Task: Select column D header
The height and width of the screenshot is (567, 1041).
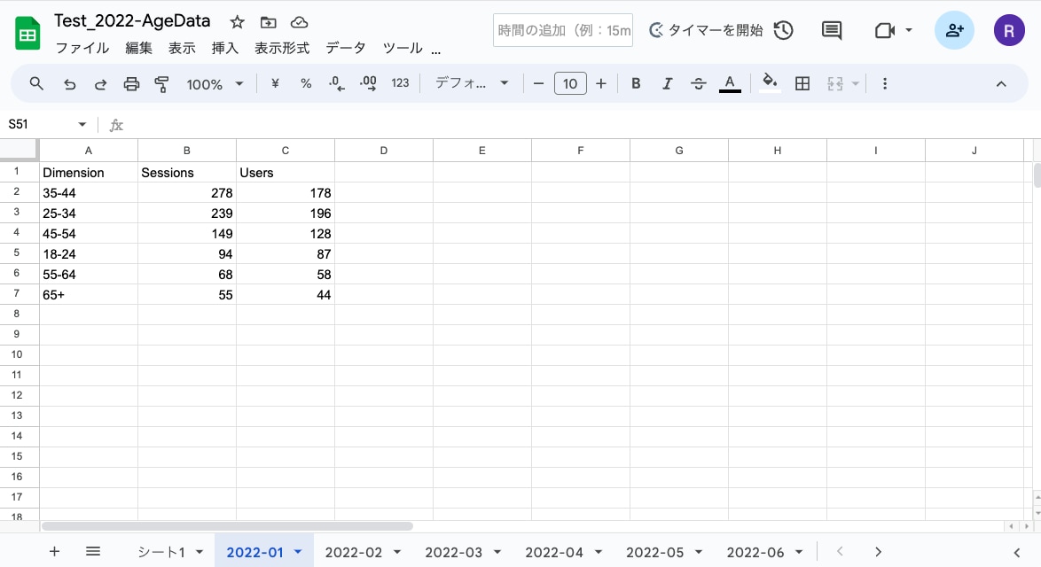Action: pos(384,151)
